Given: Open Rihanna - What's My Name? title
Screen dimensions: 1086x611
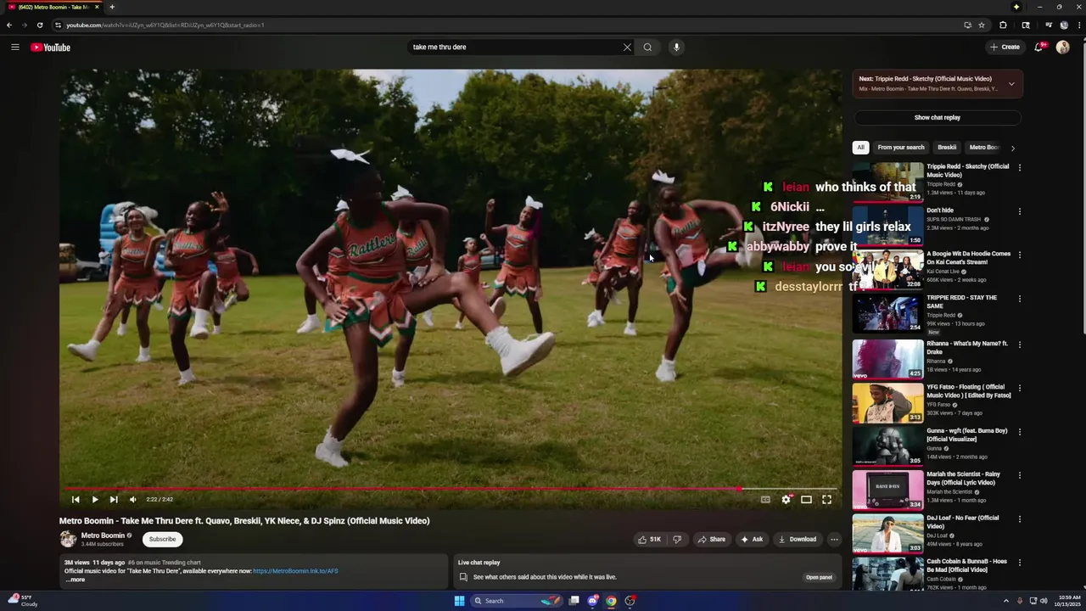Looking at the screenshot, I should tap(967, 348).
